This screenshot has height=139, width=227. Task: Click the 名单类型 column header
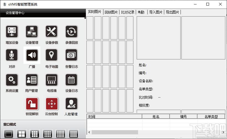pos(211,117)
